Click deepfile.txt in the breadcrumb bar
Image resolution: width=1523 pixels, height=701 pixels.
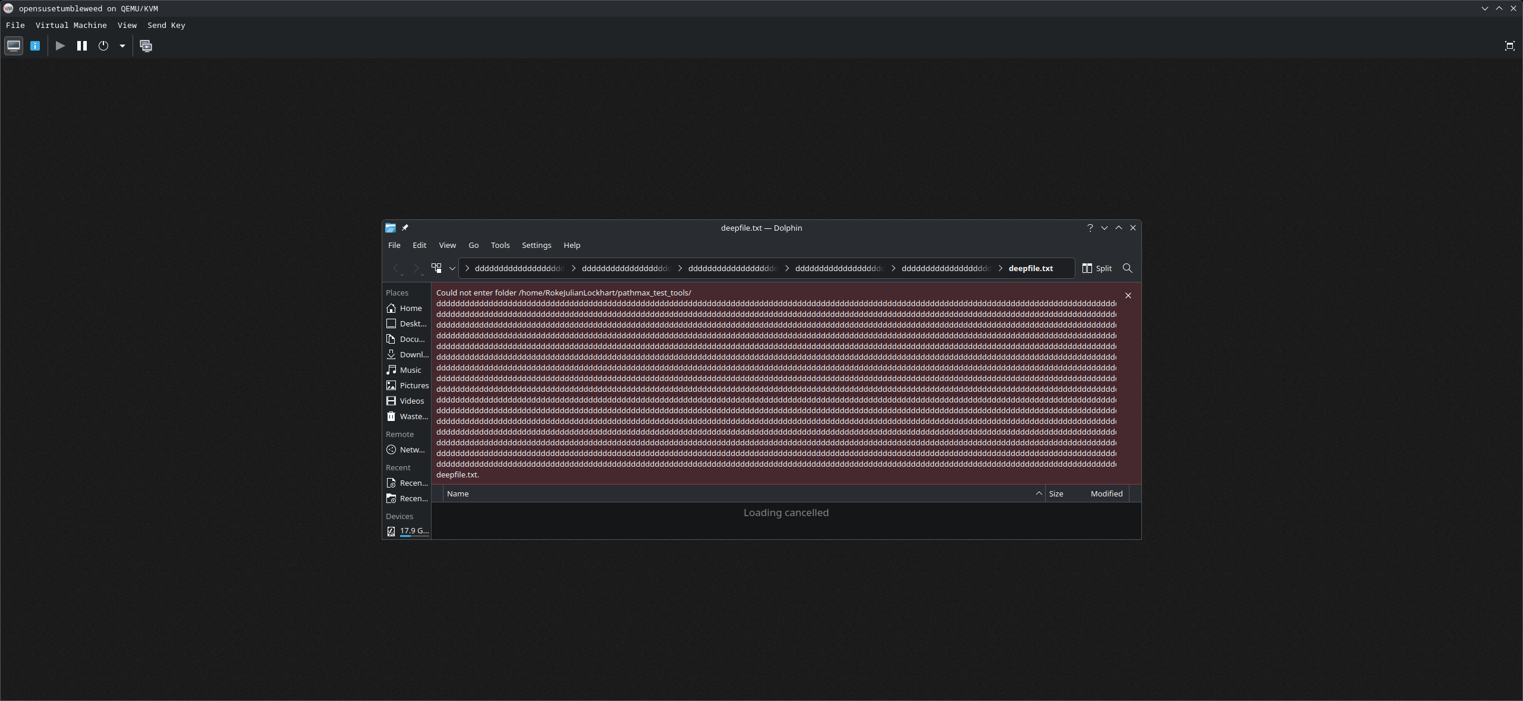click(1030, 268)
